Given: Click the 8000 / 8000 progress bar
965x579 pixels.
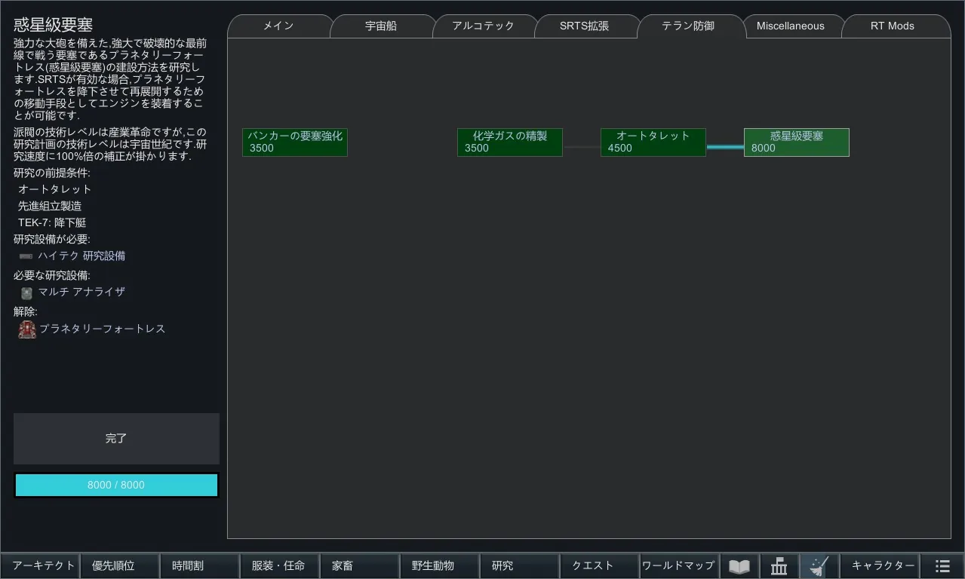Looking at the screenshot, I should coord(116,486).
